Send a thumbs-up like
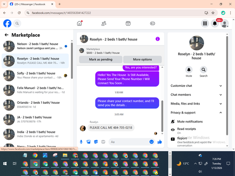 (x=160, y=142)
